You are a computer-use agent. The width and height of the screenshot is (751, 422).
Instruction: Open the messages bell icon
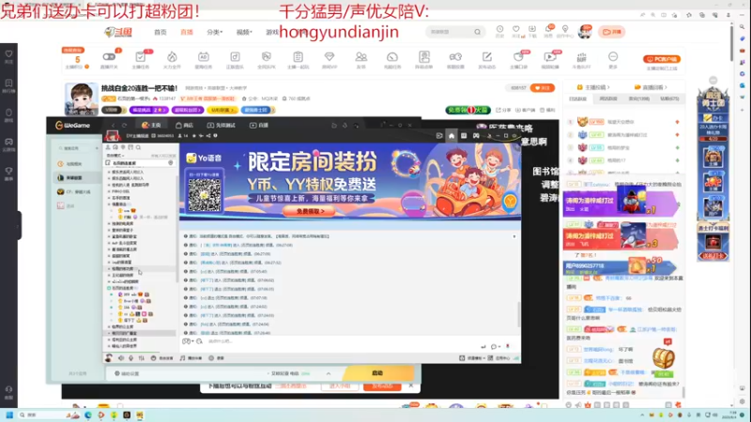[548, 31]
